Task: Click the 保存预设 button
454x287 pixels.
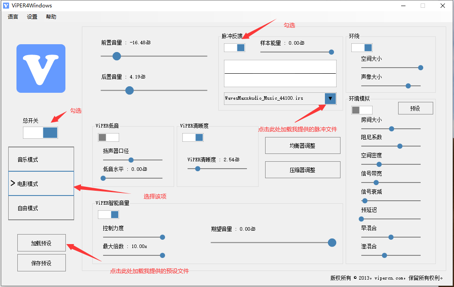Action: 42,263
